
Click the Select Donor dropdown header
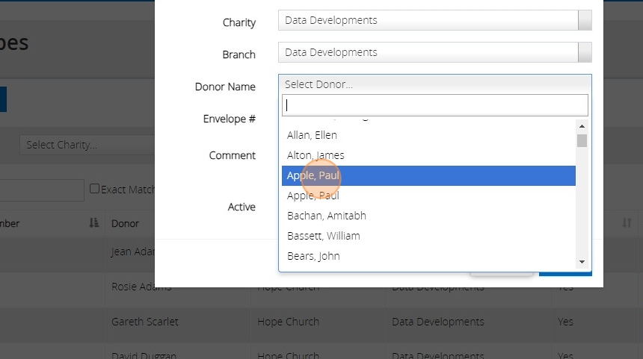pos(434,84)
